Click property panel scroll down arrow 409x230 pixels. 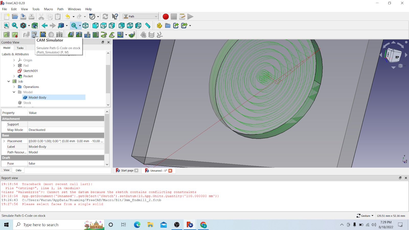pos(107,164)
